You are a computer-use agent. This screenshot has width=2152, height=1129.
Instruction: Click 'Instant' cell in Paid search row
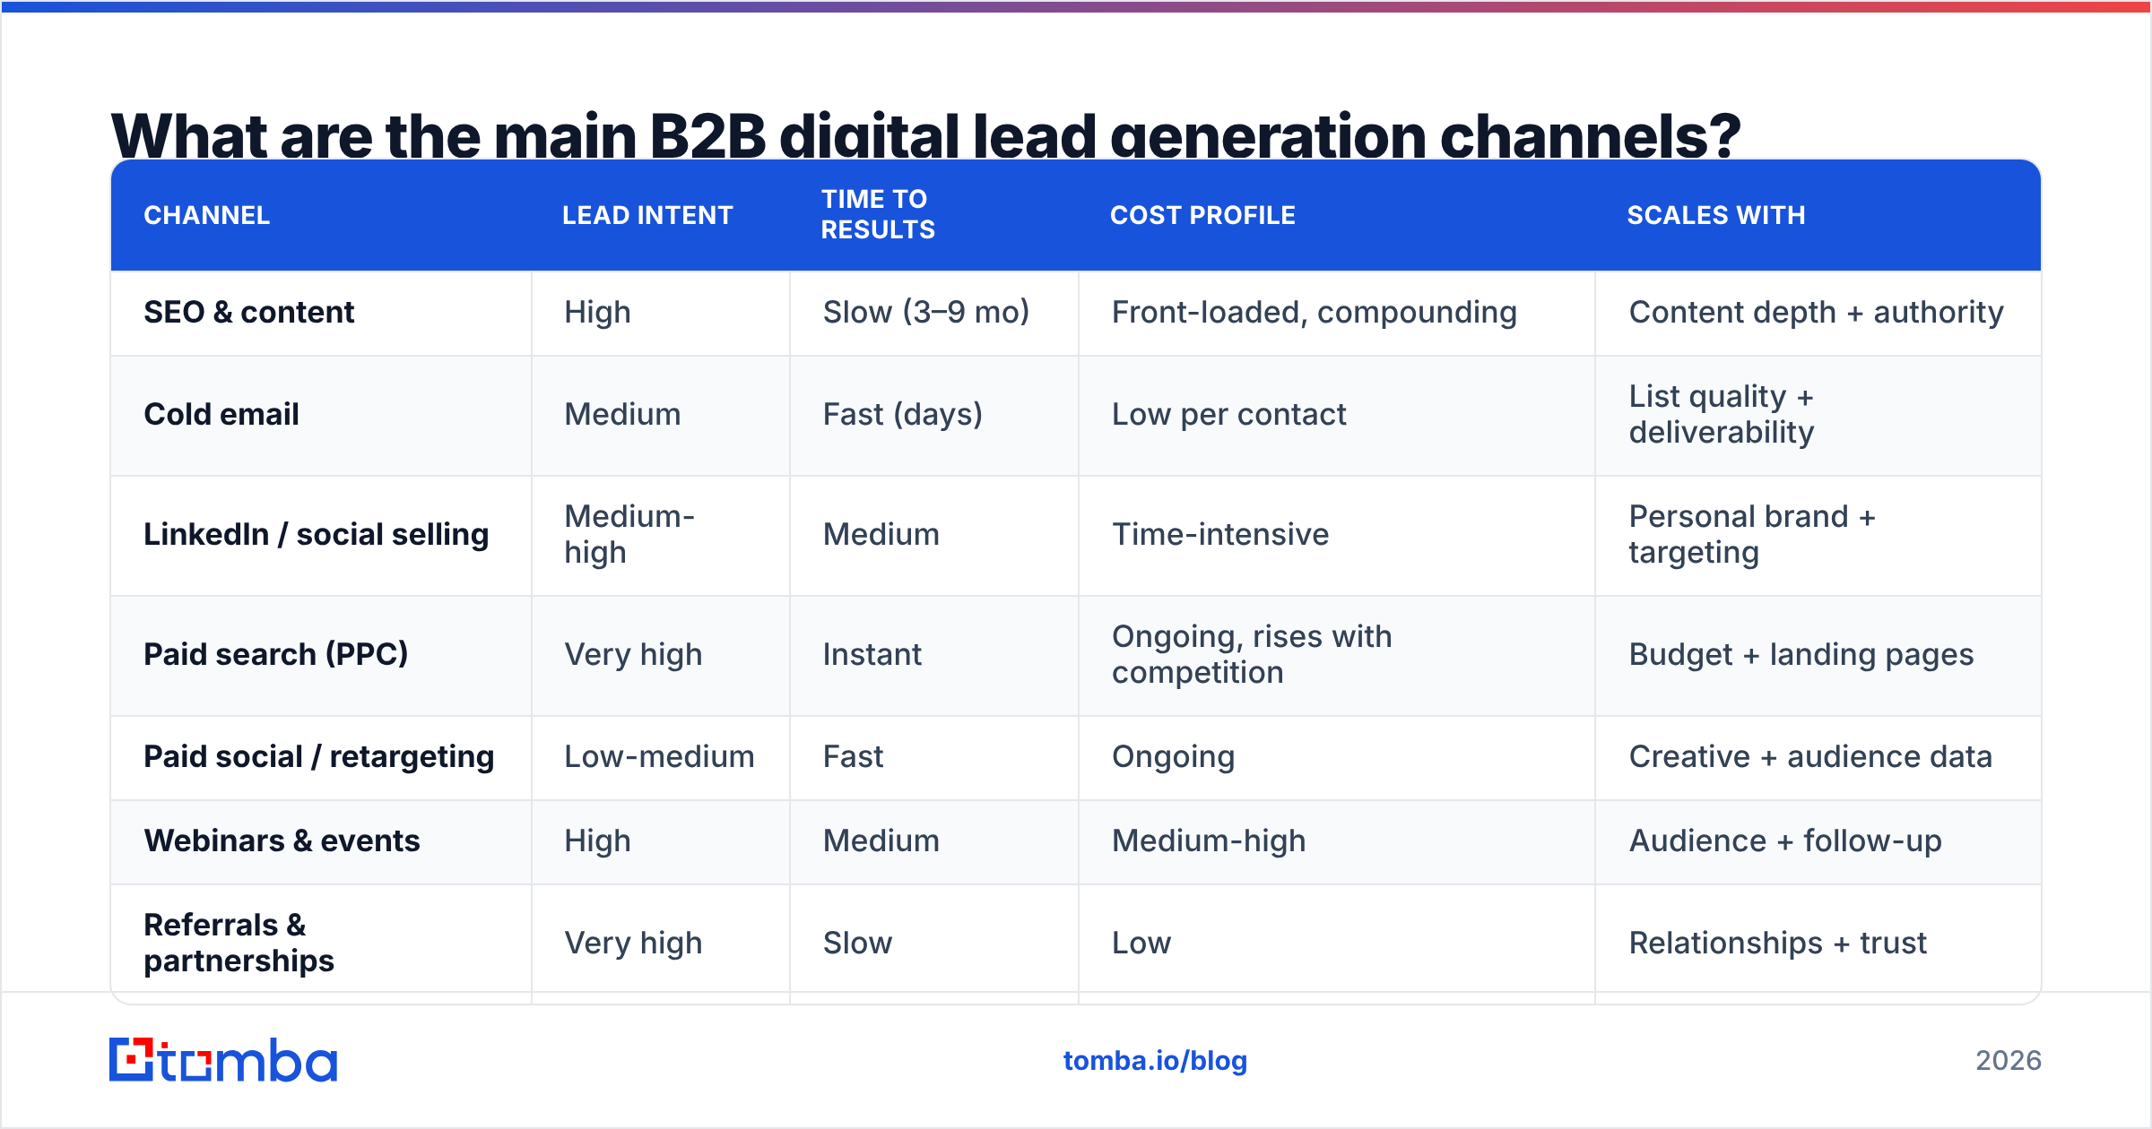coord(872,654)
